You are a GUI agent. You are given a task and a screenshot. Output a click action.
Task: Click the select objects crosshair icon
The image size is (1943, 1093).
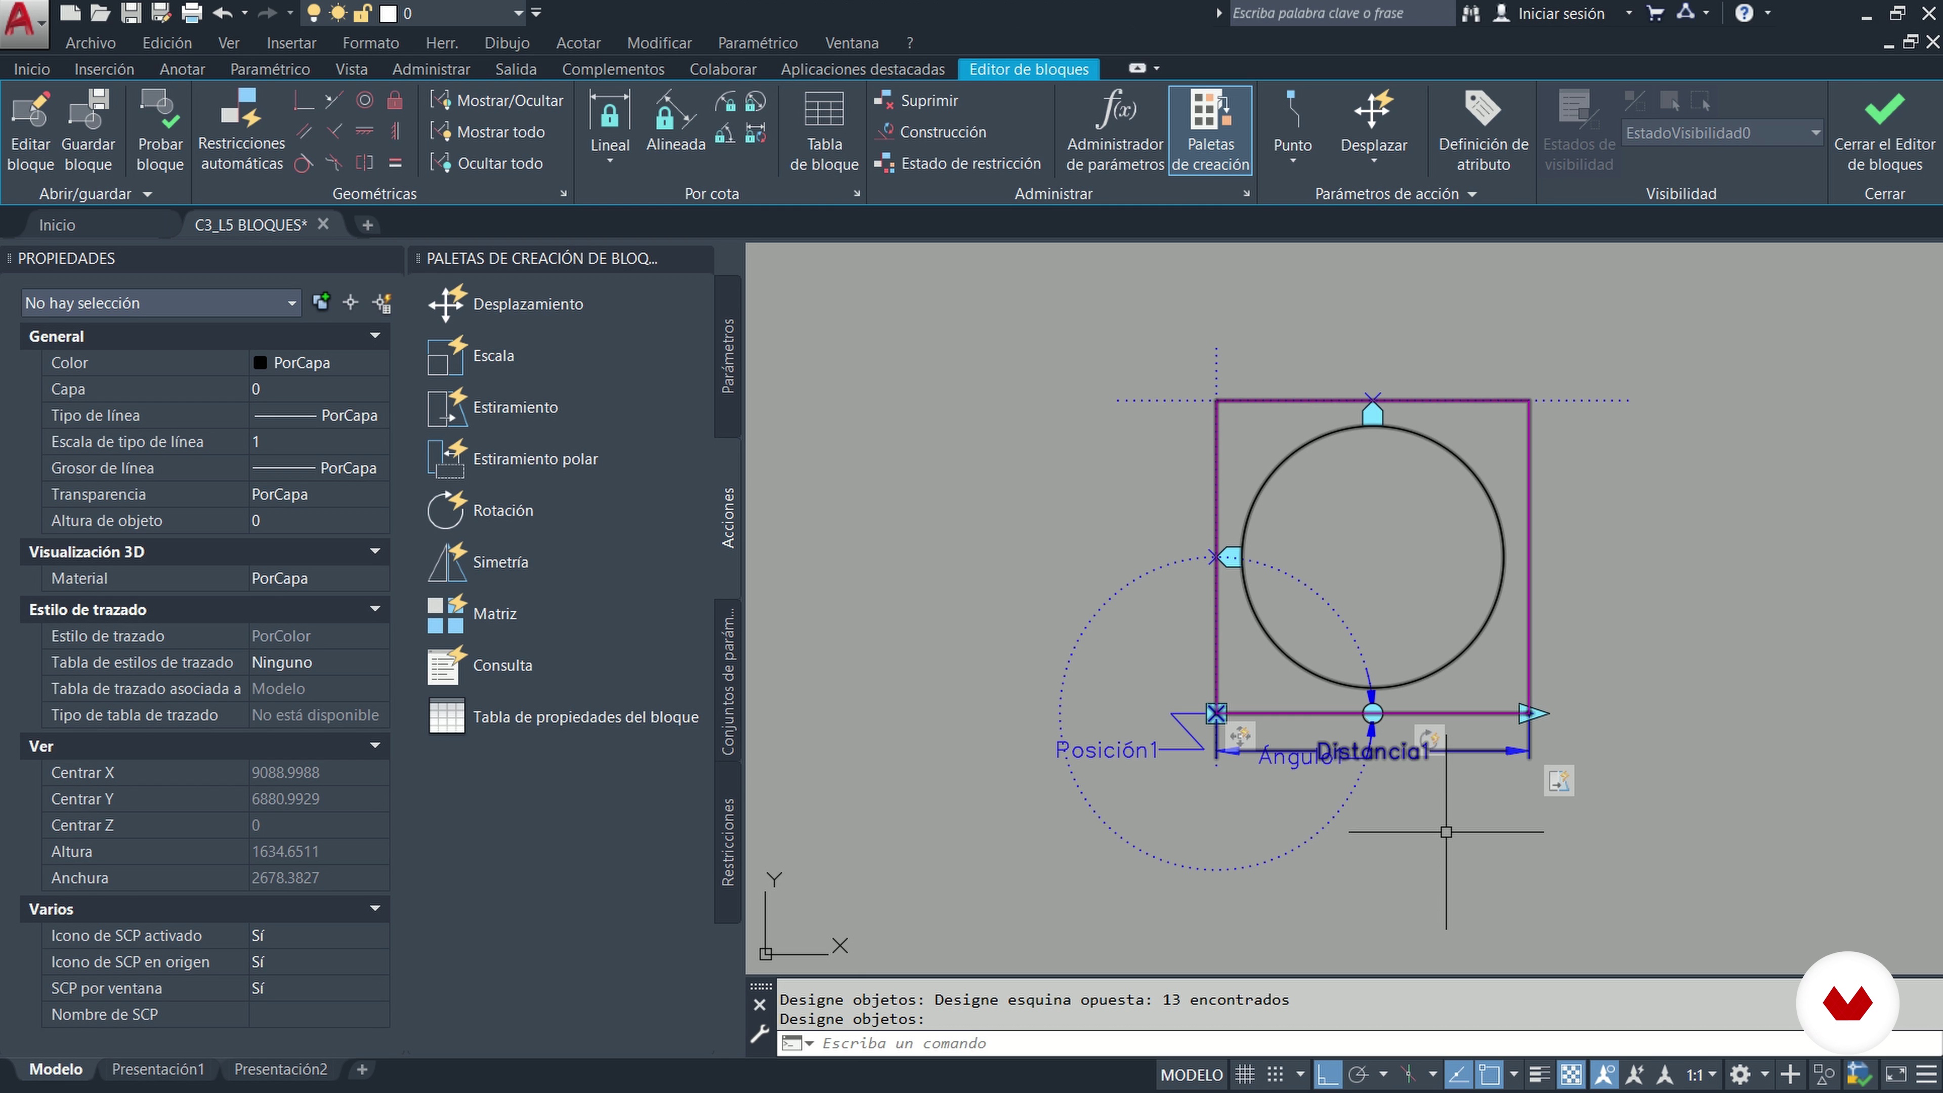[351, 303]
